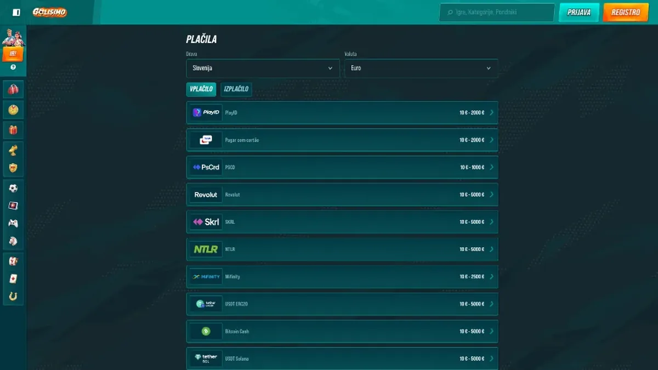This screenshot has height=370, width=658.
Task: Open the single playing card icon
Action: [x=13, y=279]
